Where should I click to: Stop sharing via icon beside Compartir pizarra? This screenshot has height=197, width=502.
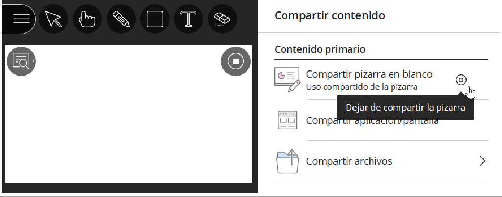click(461, 80)
